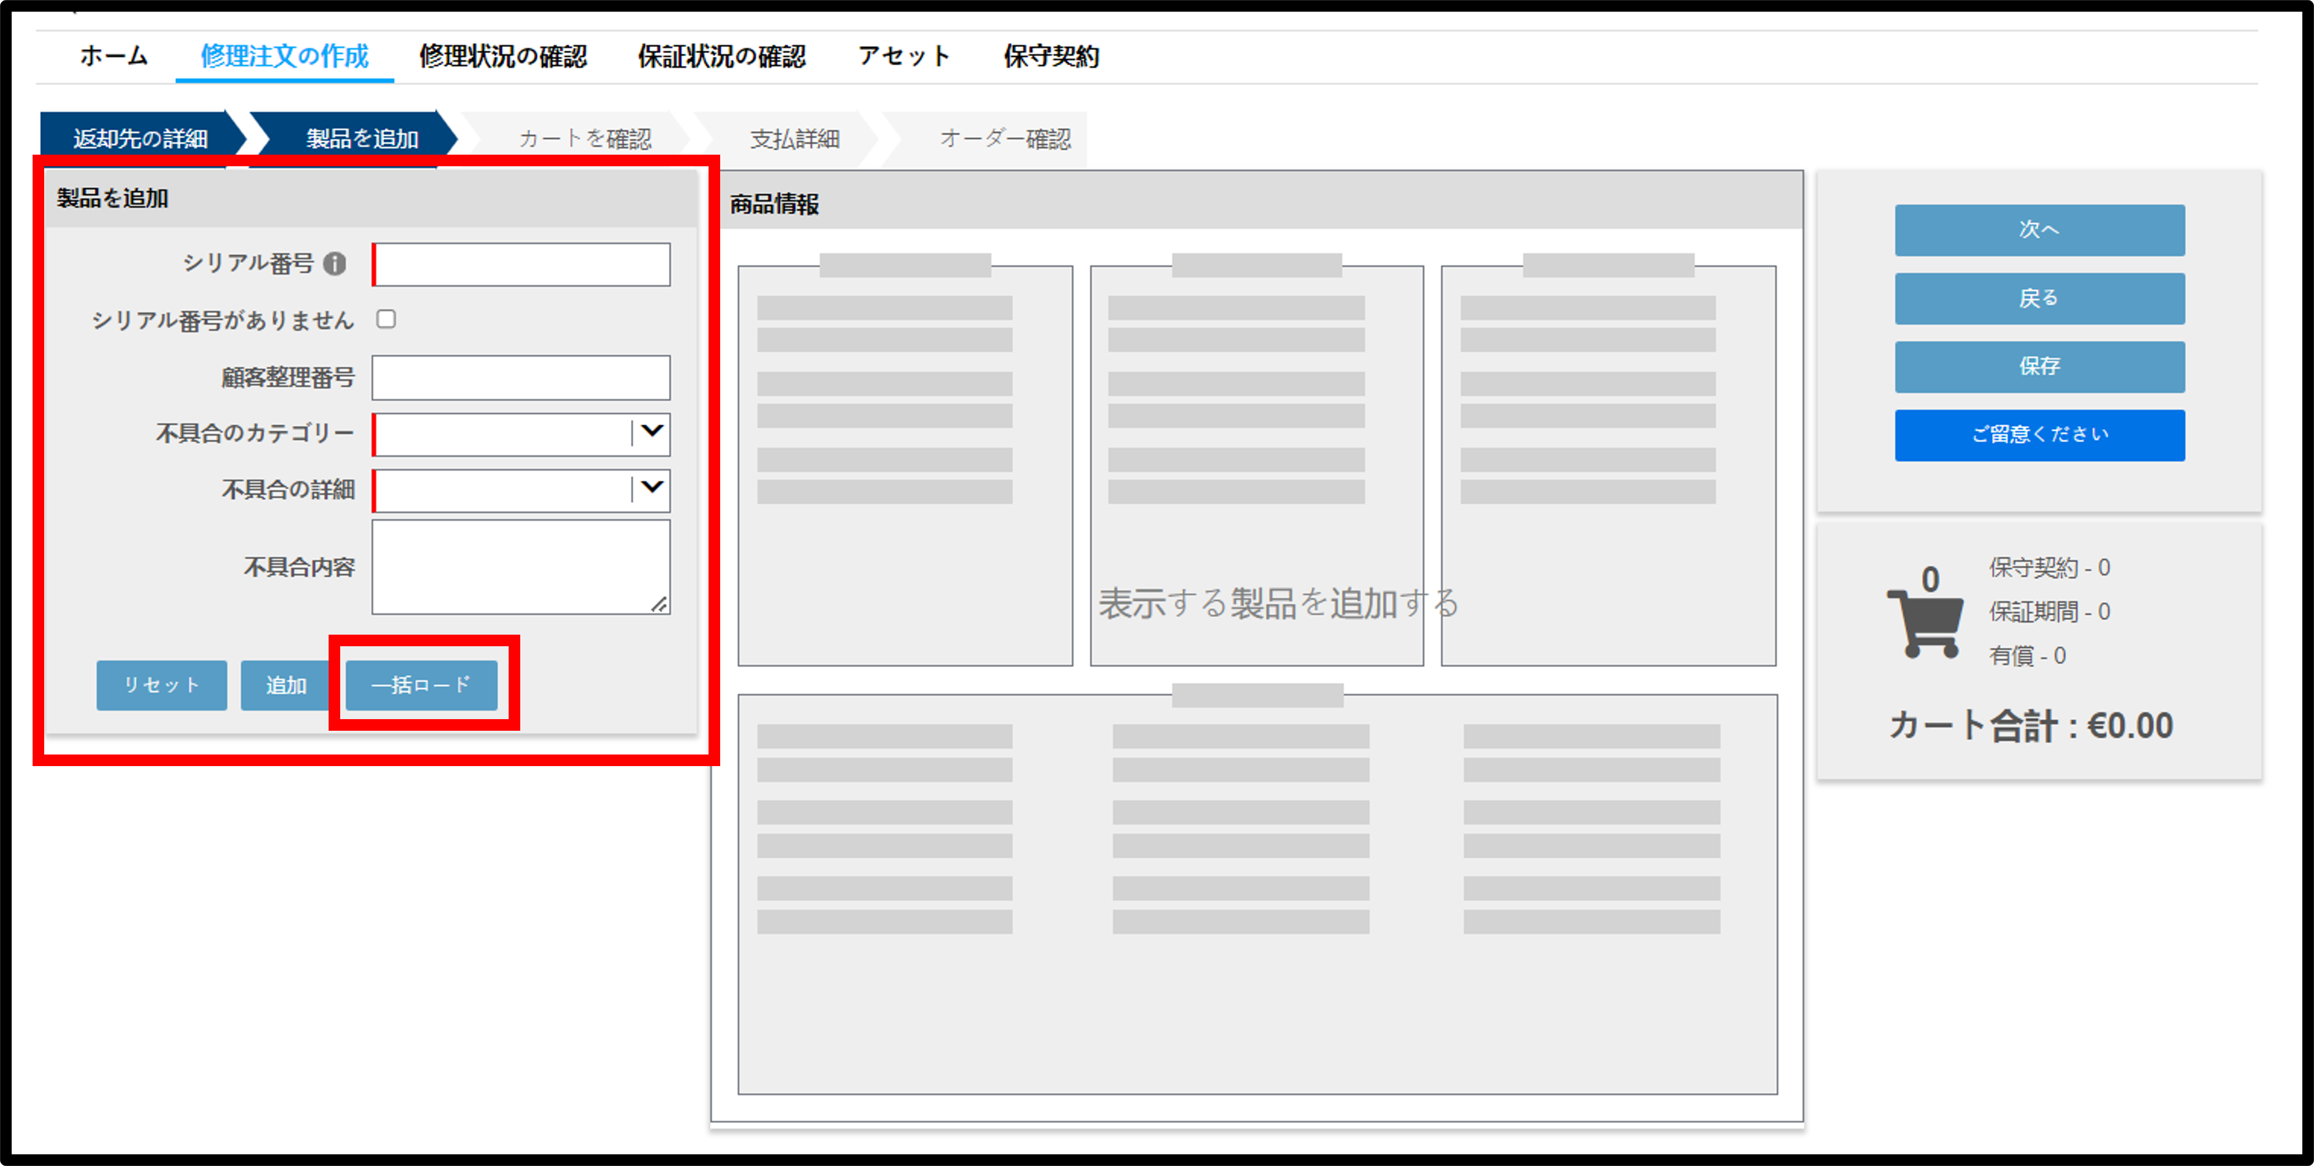Check the シリアル番号がありません checkbox

pos(386,319)
